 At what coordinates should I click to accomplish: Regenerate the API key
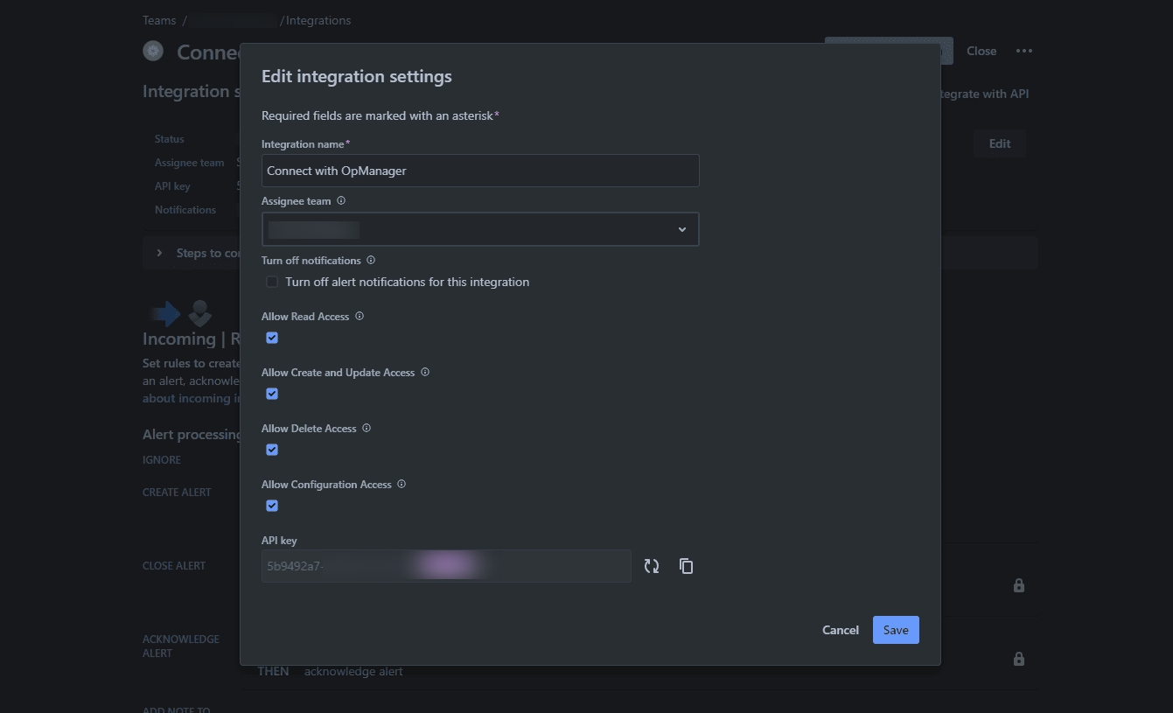(652, 566)
